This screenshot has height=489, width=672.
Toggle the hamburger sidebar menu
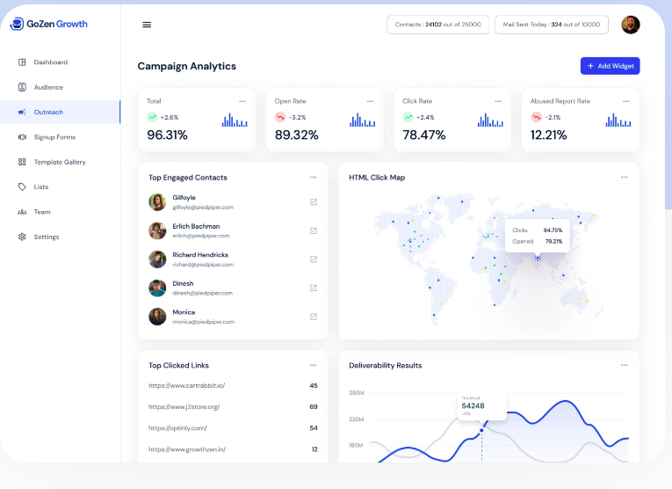[147, 25]
